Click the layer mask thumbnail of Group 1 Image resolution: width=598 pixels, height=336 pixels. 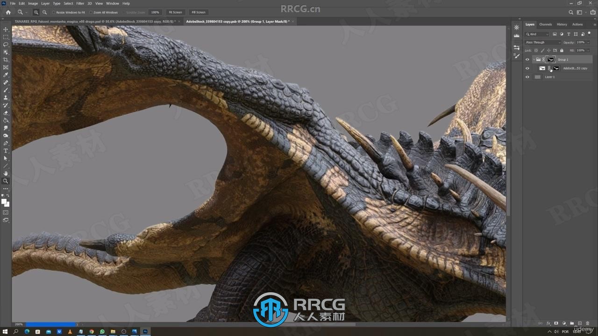(x=551, y=59)
